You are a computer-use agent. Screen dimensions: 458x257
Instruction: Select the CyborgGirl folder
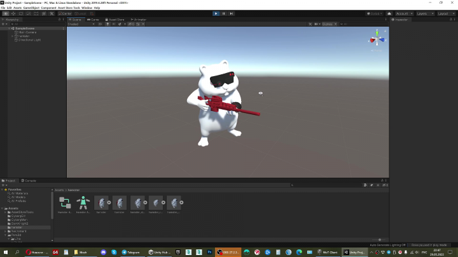click(18, 216)
